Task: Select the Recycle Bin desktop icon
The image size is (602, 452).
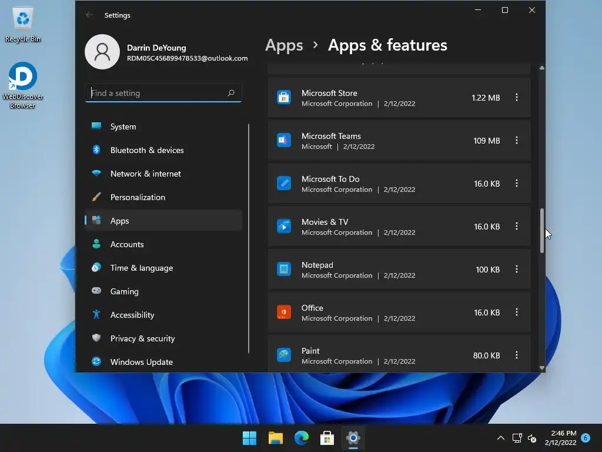Action: [x=23, y=25]
